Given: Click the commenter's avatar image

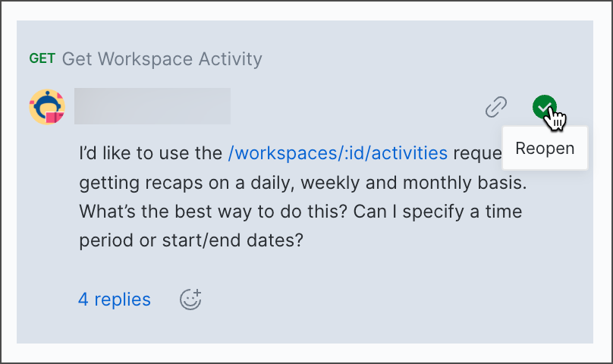Looking at the screenshot, I should coord(47,108).
